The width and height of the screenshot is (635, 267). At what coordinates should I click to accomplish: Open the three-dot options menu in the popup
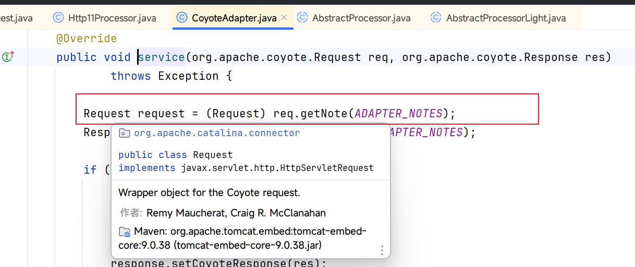[382, 250]
